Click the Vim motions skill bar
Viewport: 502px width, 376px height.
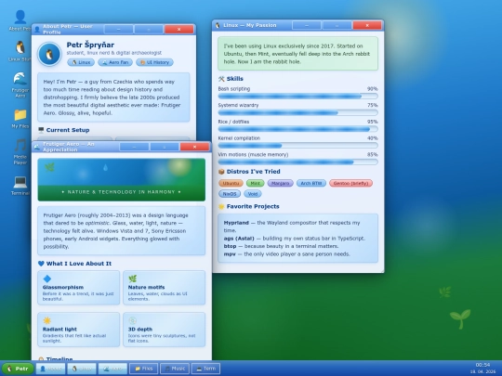[297, 162]
